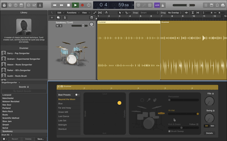This screenshot has height=141, width=227.
Task: Click the Delete button in Library
Action: point(28,139)
